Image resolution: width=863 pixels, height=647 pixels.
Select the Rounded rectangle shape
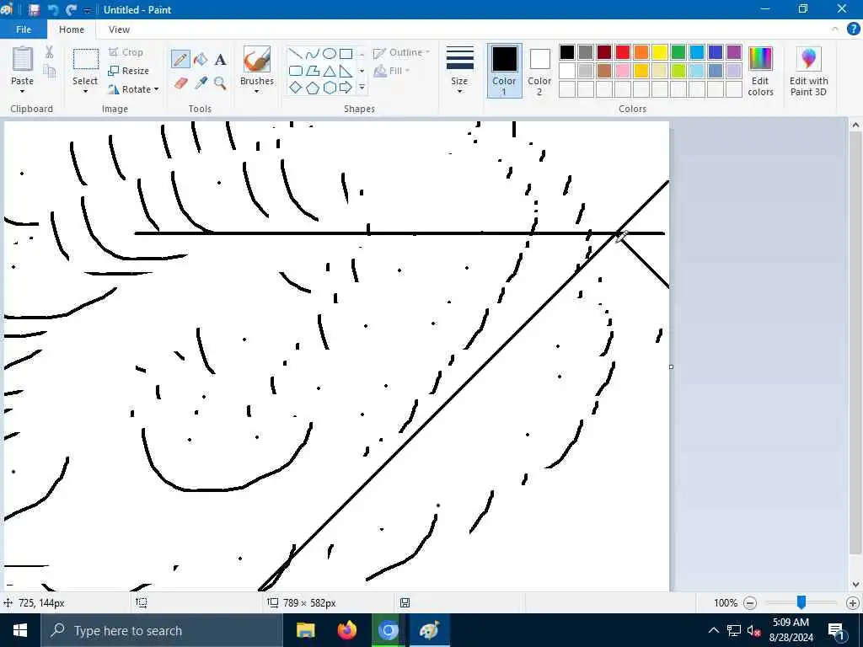point(296,71)
